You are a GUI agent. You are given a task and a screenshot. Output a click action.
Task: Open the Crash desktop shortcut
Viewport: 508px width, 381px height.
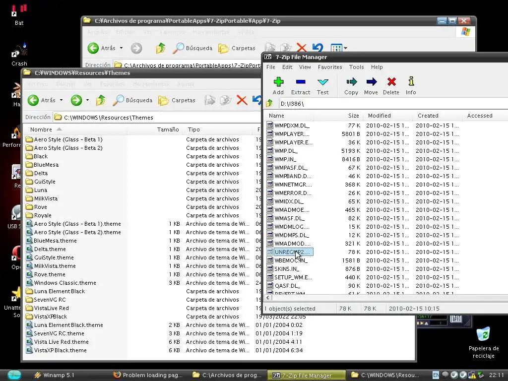pyautogui.click(x=19, y=55)
